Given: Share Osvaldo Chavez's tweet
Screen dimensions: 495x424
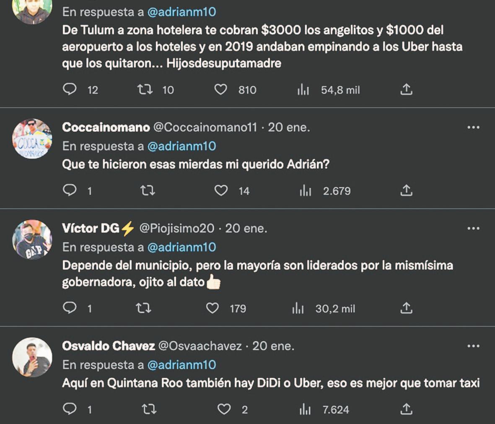Looking at the screenshot, I should point(406,409).
